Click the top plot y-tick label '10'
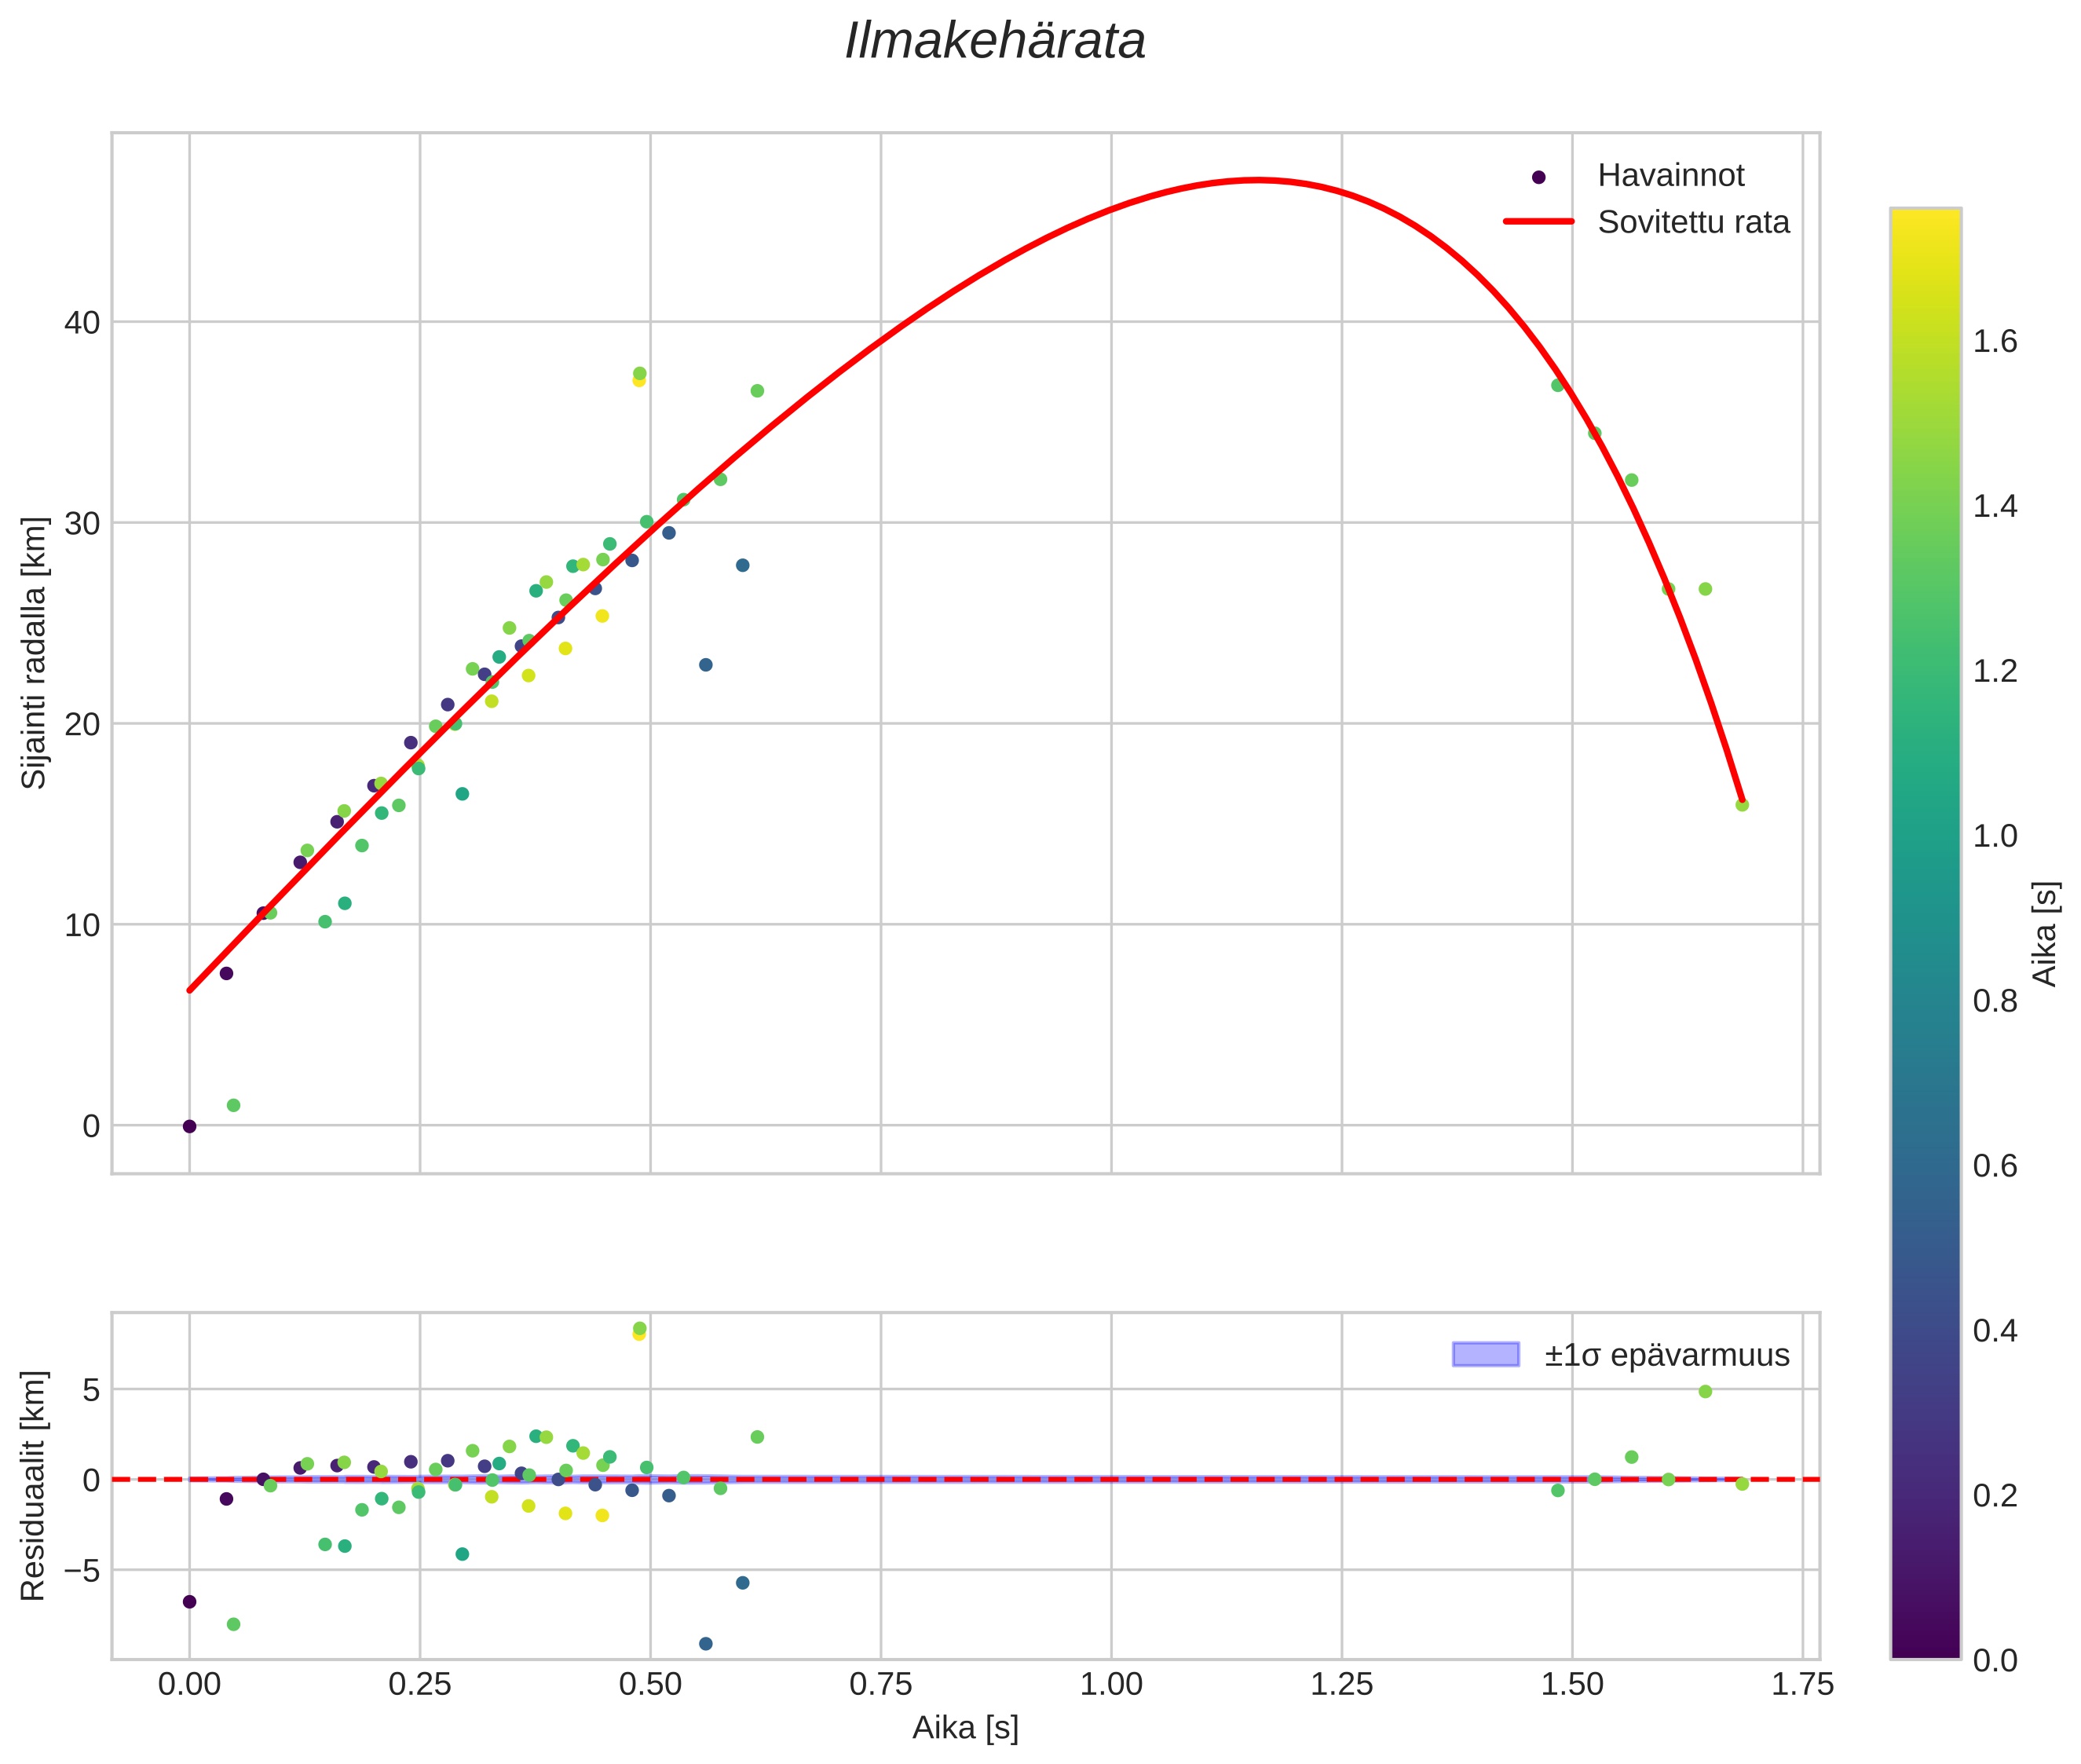The height and width of the screenshot is (1764, 2081). [83, 925]
